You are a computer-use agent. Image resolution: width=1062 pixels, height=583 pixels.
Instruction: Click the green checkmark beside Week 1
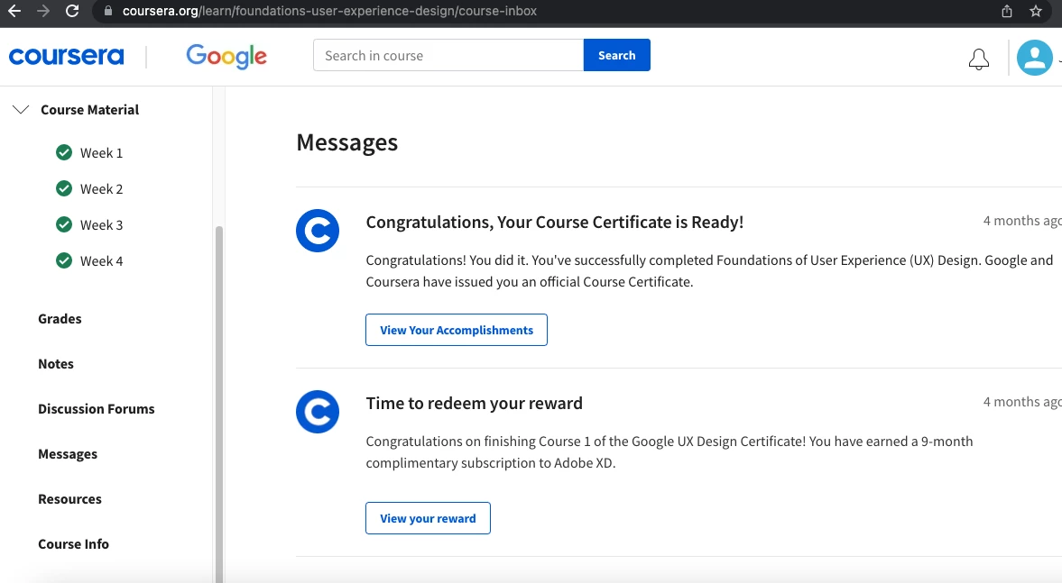[64, 152]
